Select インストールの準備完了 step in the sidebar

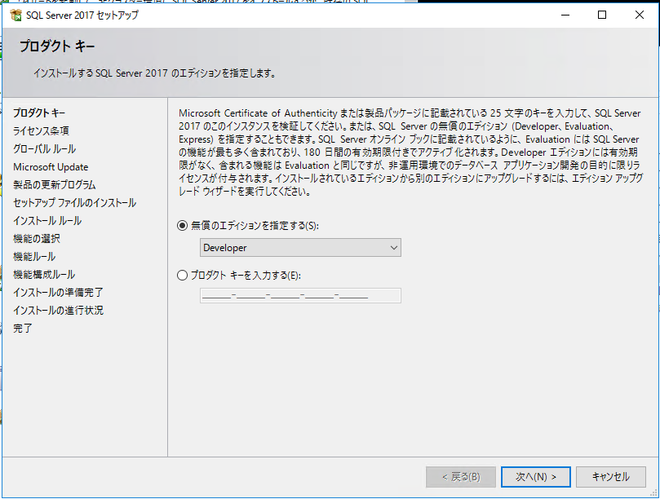point(58,293)
